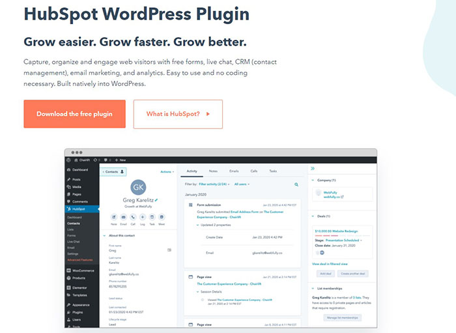Switch to the Tasks tab
This screenshot has height=333, width=456.
tap(273, 171)
